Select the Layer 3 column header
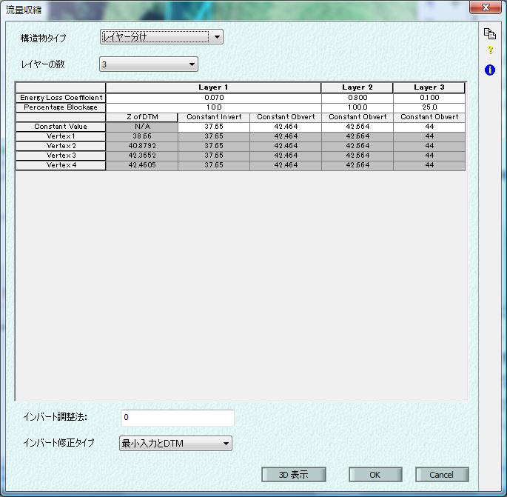 (429, 87)
